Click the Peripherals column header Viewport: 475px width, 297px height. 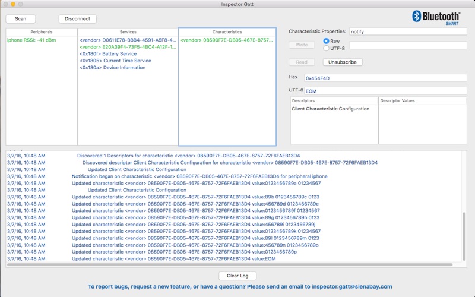pyautogui.click(x=42, y=32)
